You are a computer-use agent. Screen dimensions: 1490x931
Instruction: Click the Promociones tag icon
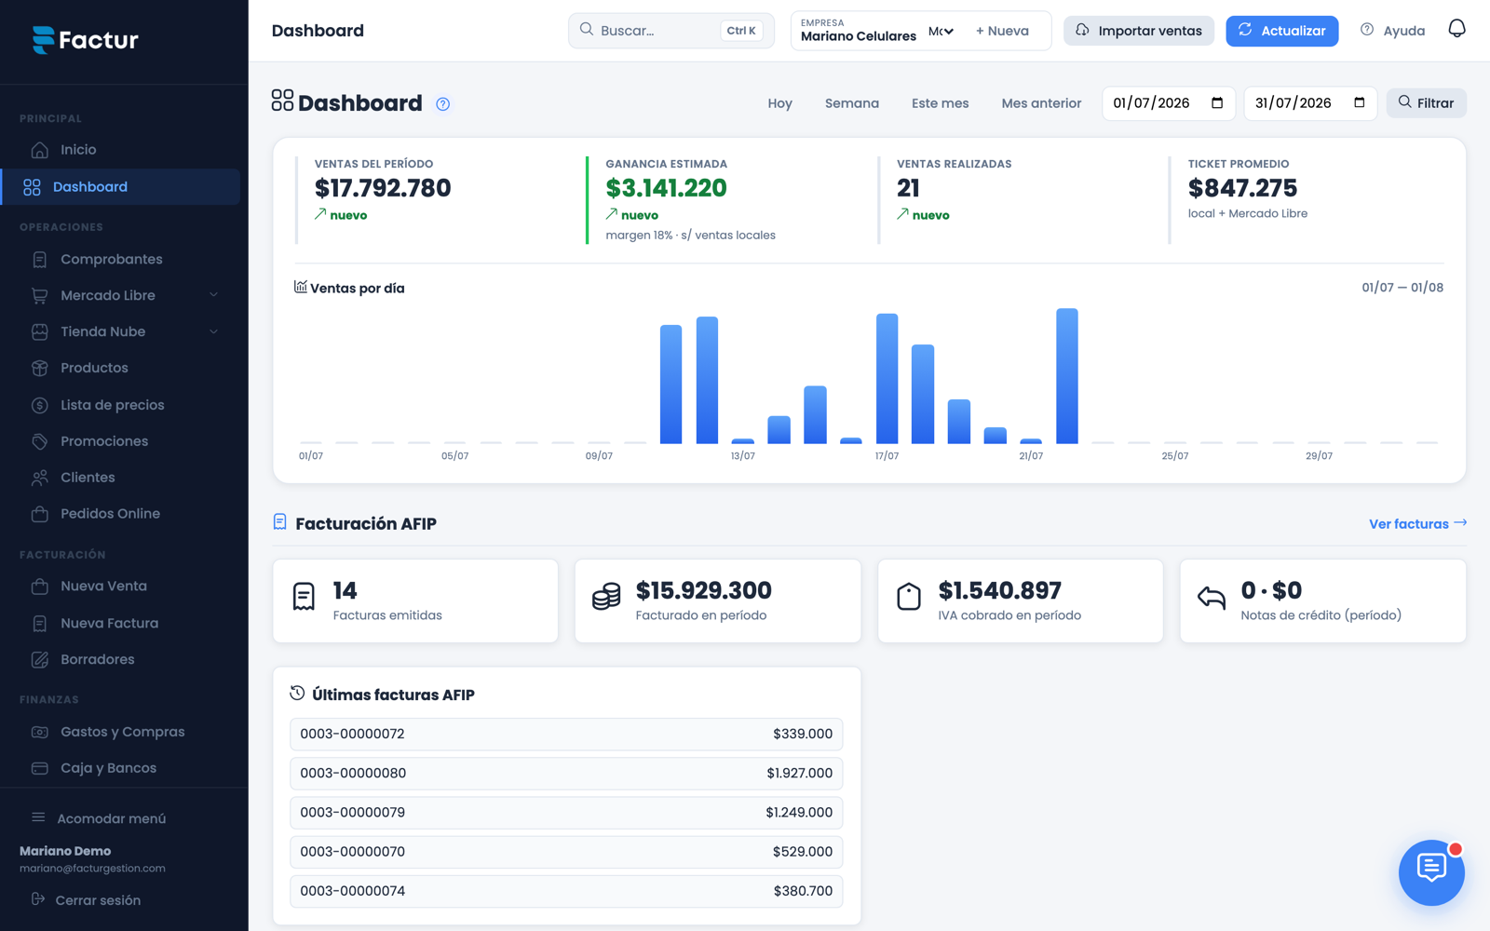39,441
